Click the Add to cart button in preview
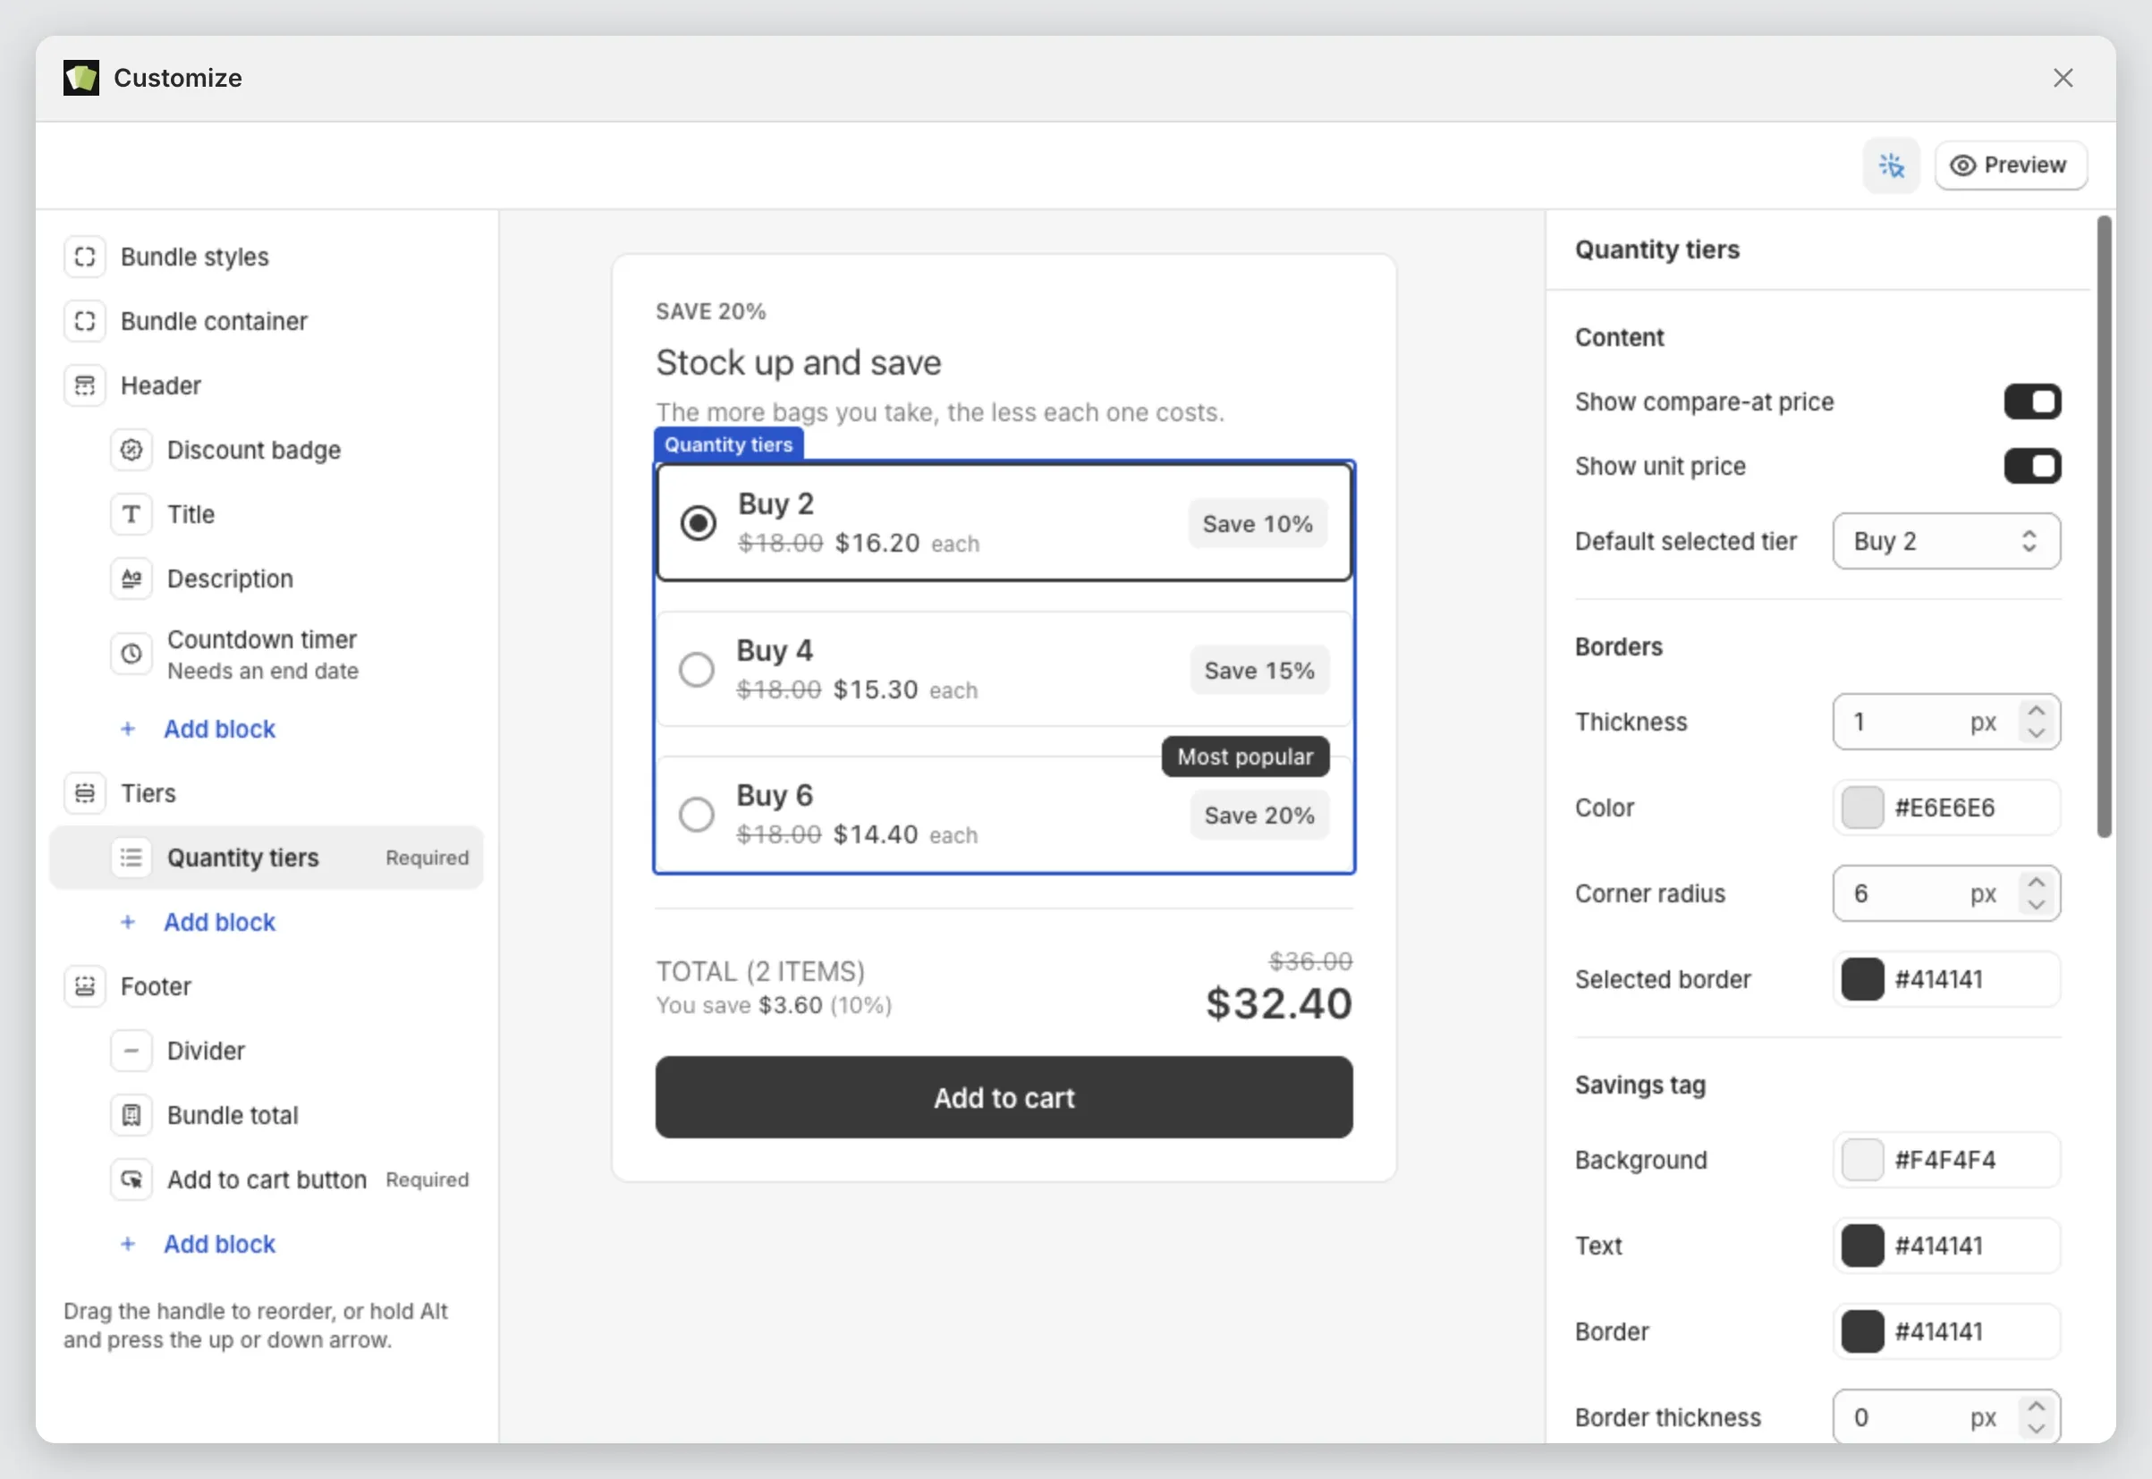This screenshot has height=1479, width=2152. coord(1004,1097)
